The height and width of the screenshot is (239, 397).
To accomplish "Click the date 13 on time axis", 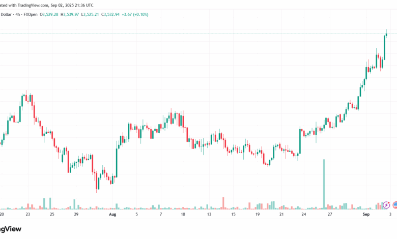I will [x=209, y=215].
